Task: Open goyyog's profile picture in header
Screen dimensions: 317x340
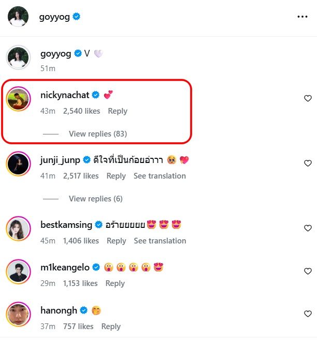Action: [x=18, y=17]
